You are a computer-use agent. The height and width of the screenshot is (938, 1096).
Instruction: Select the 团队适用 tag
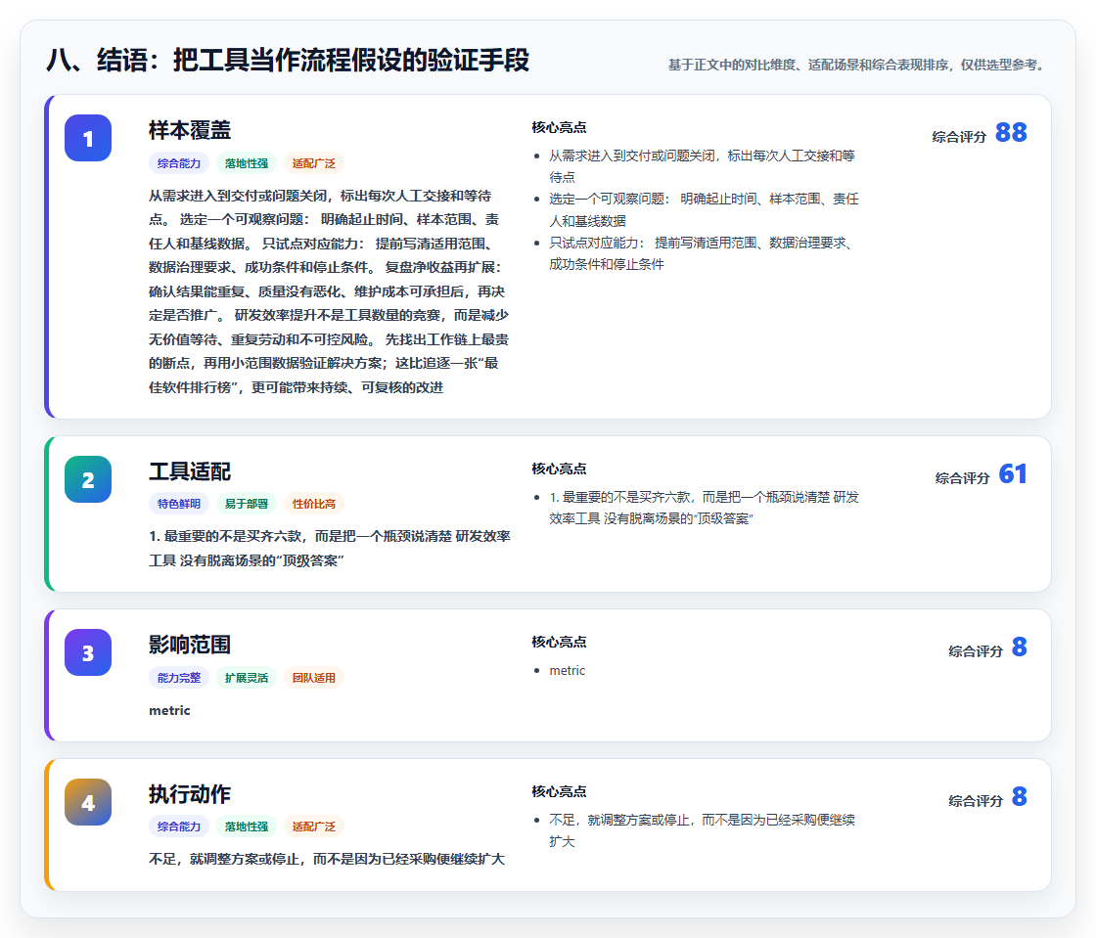point(314,678)
